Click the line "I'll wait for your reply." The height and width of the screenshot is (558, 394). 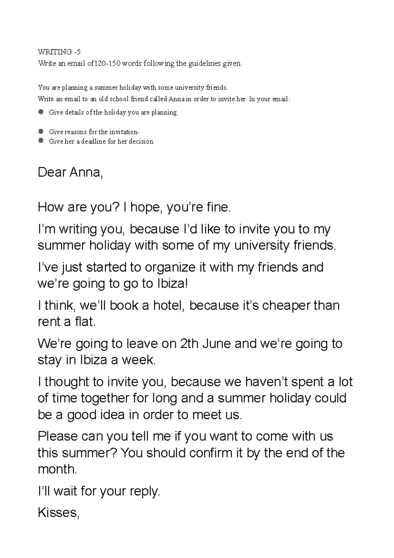[99, 491]
